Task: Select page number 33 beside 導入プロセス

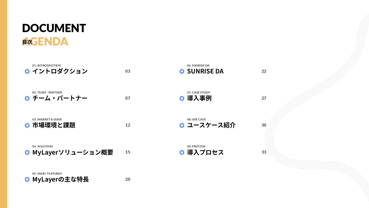Action: click(x=264, y=152)
